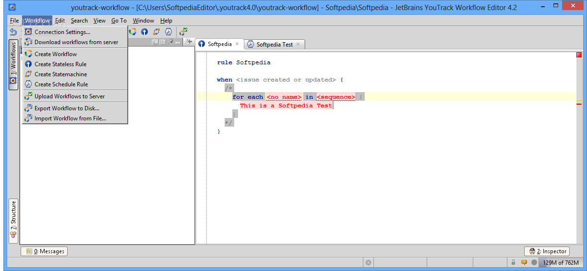The height and width of the screenshot is (271, 587).
Task: Close the Softpedia editor tab
Action: point(238,44)
